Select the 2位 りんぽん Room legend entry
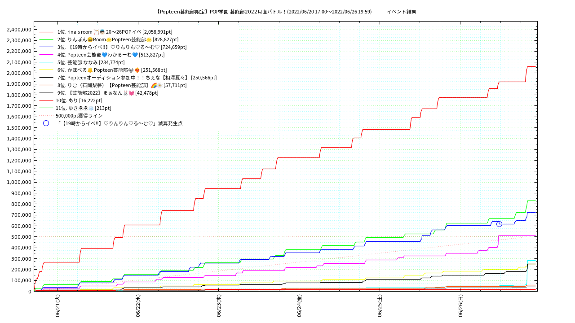The width and height of the screenshot is (575, 323). point(118,40)
